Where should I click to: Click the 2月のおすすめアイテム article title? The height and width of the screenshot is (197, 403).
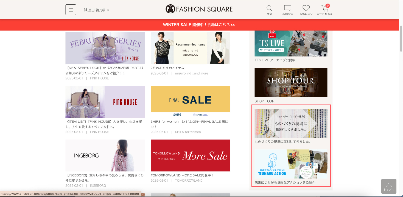click(x=167, y=68)
